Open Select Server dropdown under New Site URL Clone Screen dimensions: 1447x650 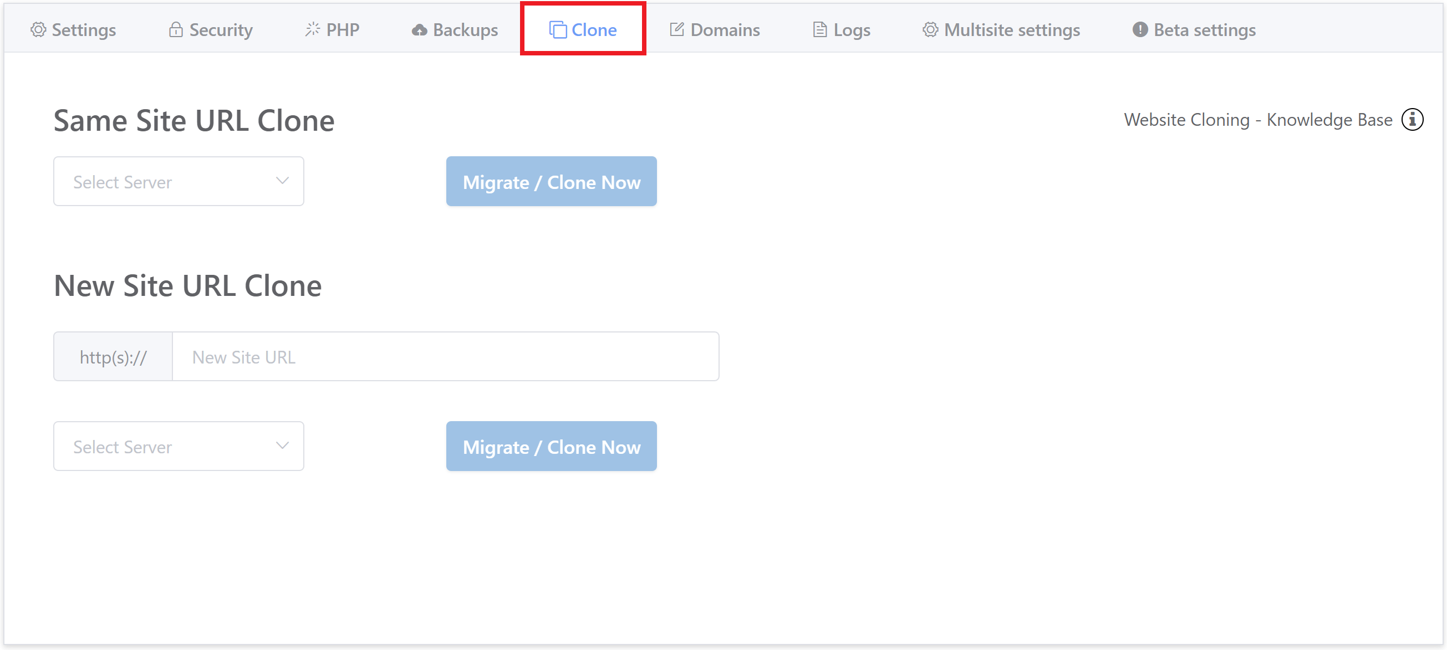coord(179,446)
